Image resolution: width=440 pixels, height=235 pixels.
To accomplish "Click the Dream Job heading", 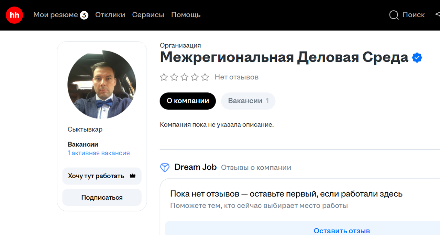I will pos(196,167).
